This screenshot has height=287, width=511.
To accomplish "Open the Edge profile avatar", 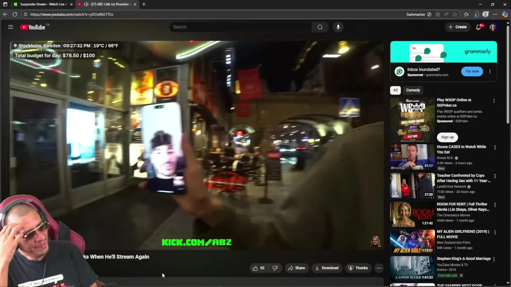I will (485, 14).
